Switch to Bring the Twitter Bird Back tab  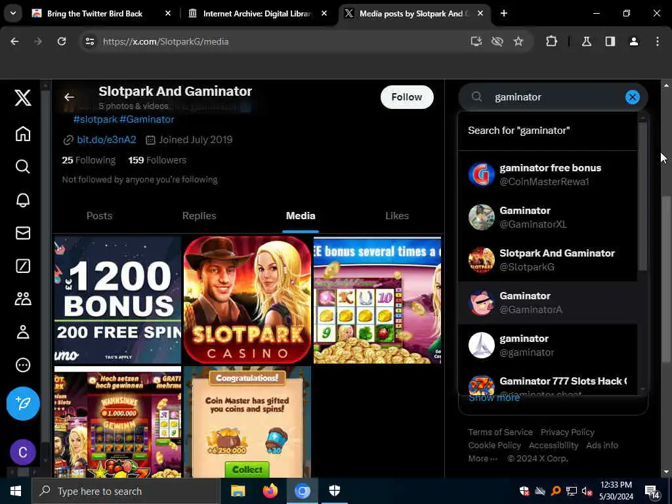(x=94, y=14)
